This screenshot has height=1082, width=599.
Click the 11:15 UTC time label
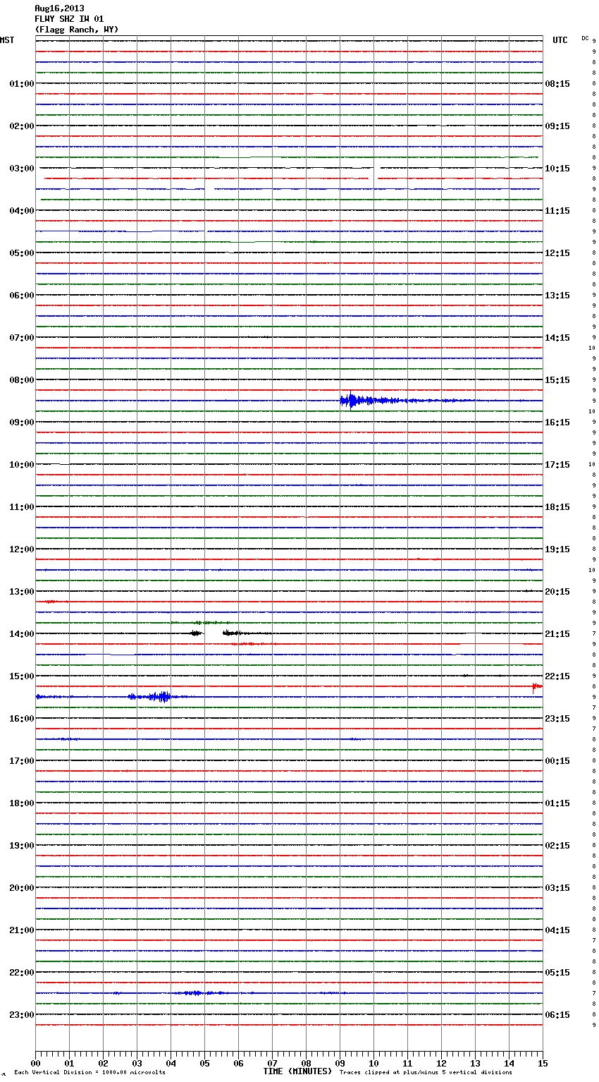pyautogui.click(x=557, y=211)
